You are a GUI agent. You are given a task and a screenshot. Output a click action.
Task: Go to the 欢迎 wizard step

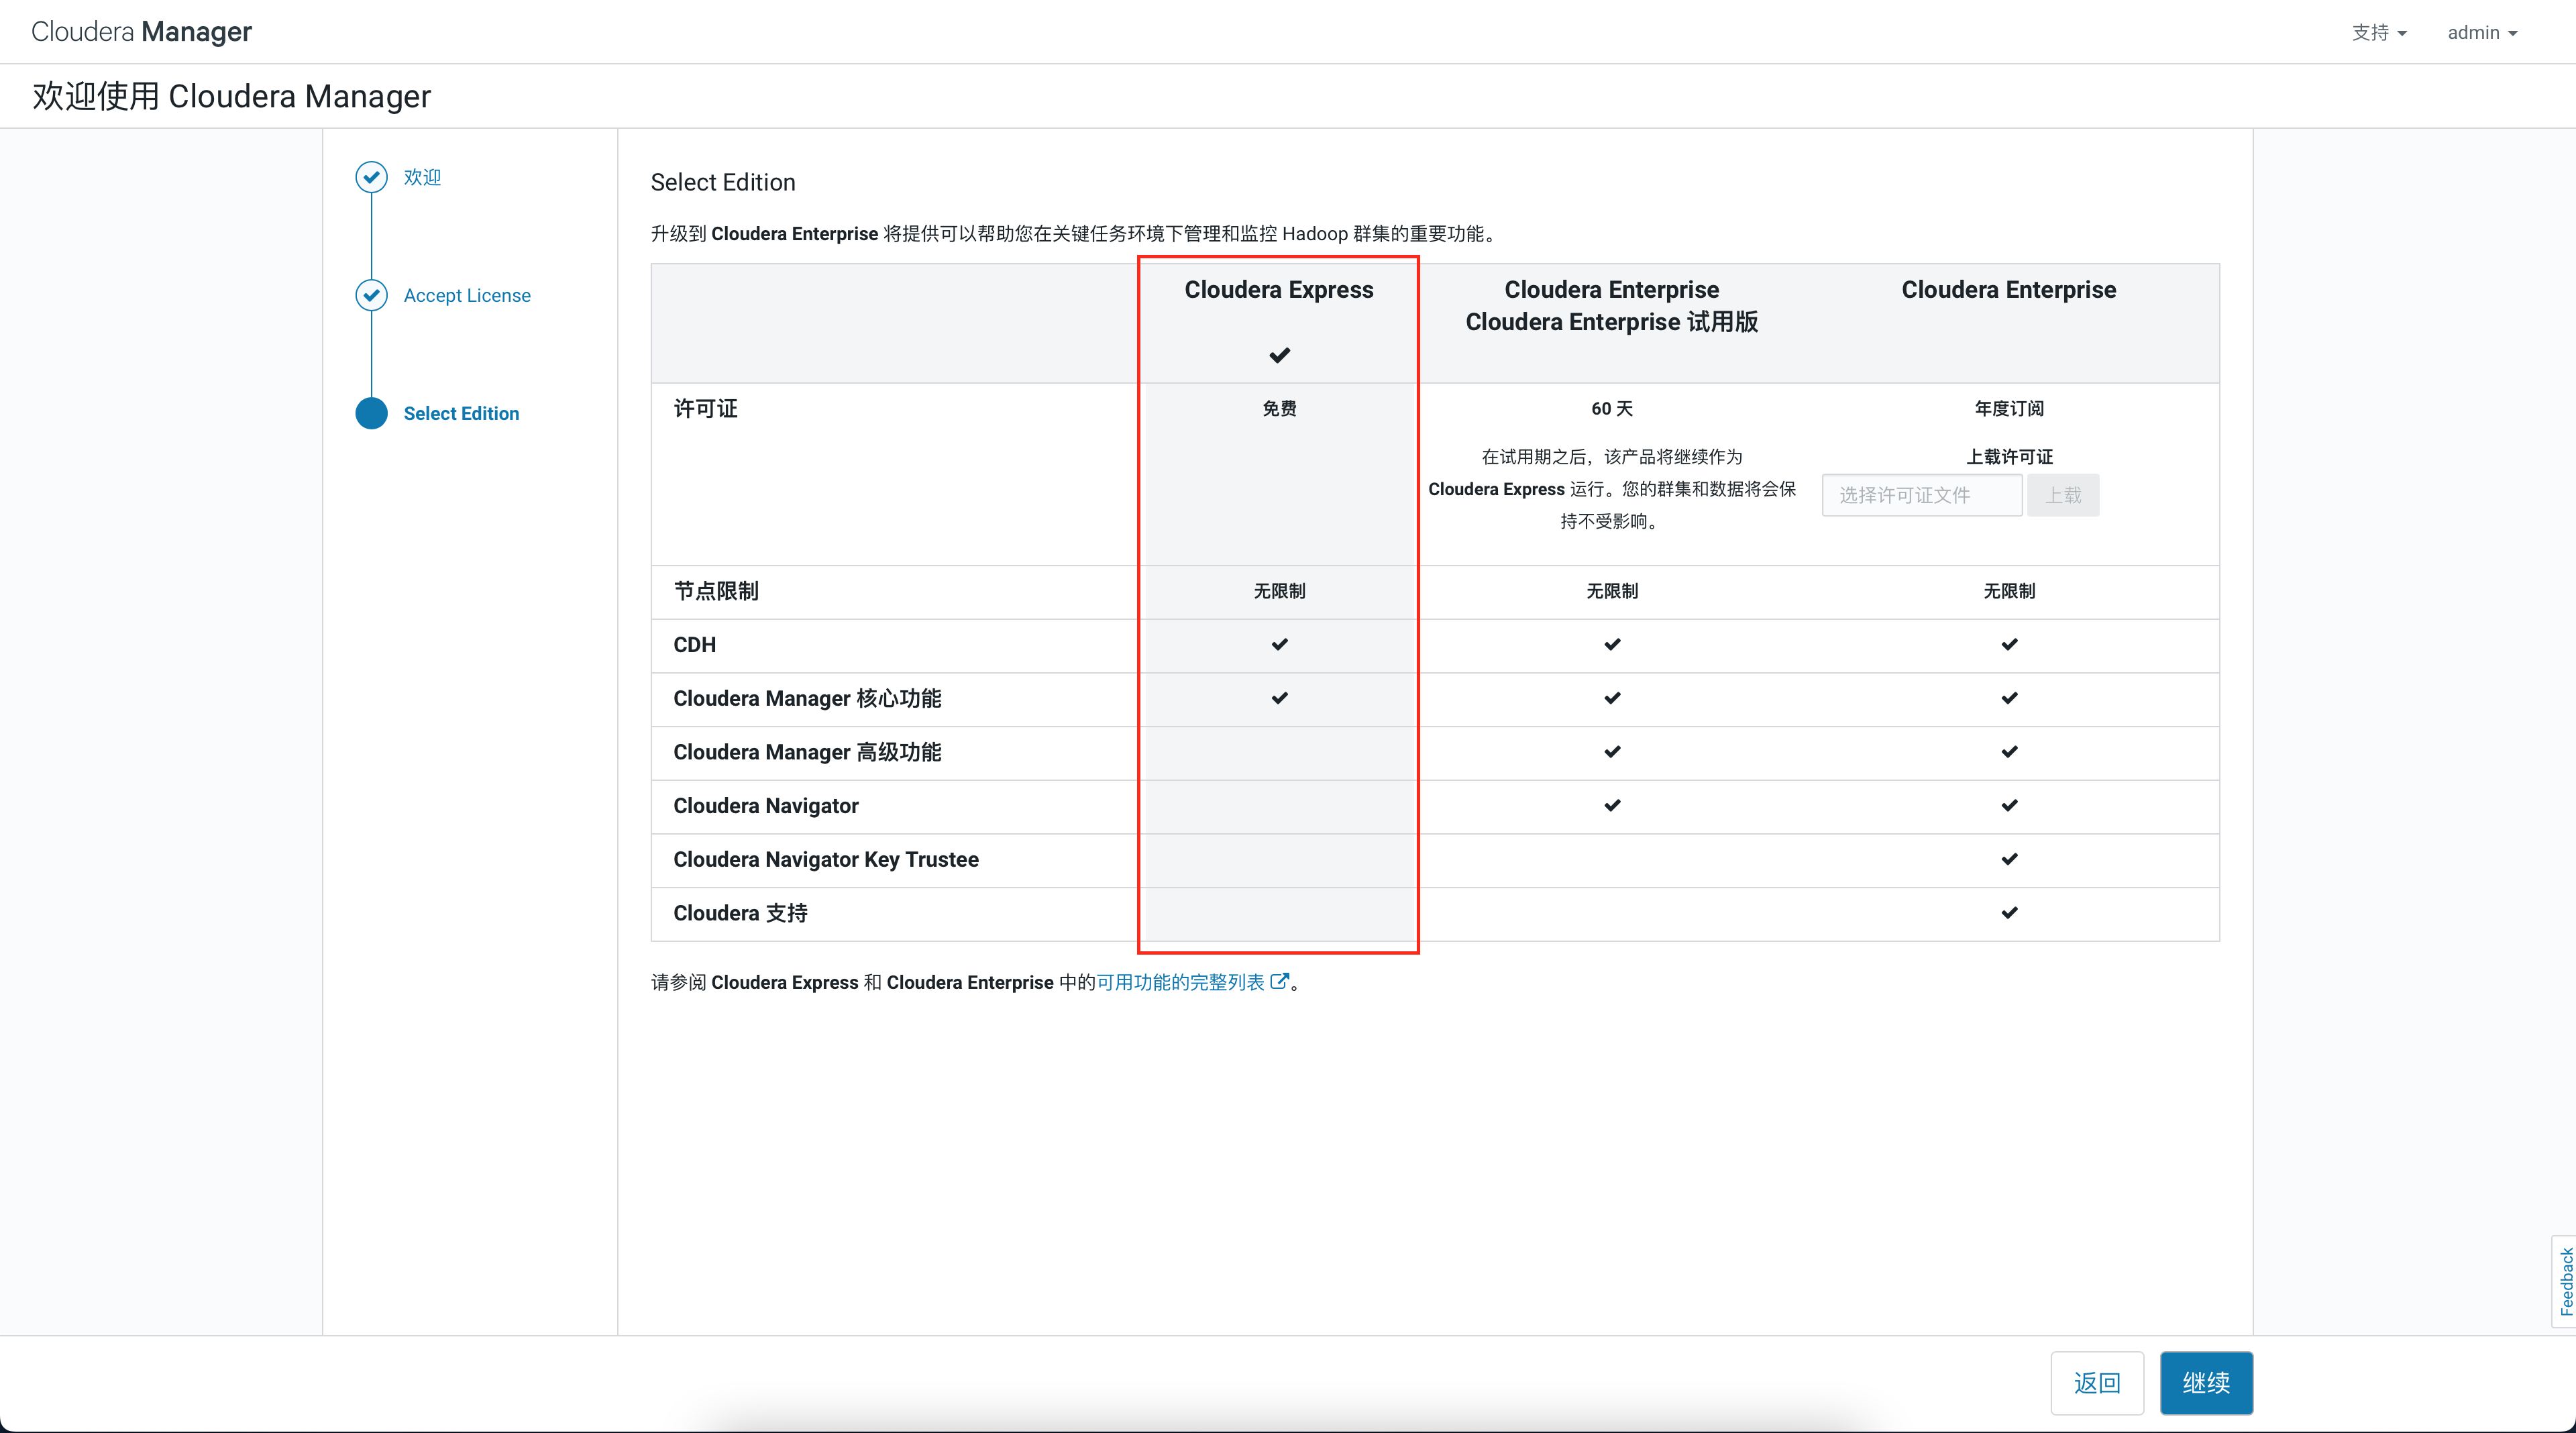[x=422, y=177]
